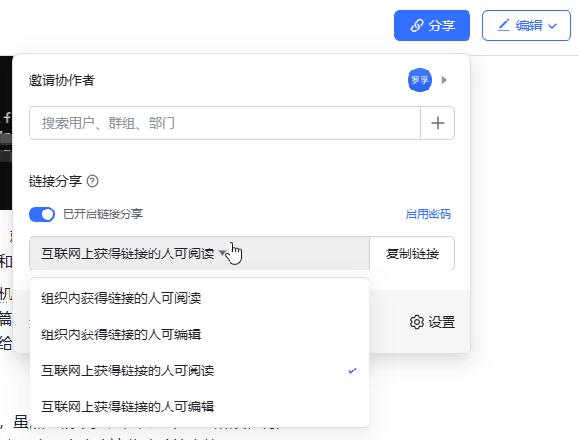This screenshot has height=440, width=579.
Task: Expand collaborator list arrow beside the avatar
Action: click(444, 80)
